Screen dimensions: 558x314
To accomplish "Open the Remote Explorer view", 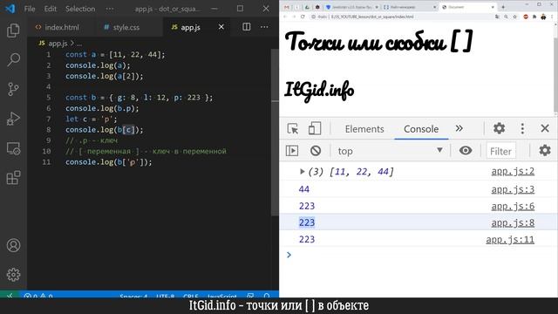I will point(13,148).
